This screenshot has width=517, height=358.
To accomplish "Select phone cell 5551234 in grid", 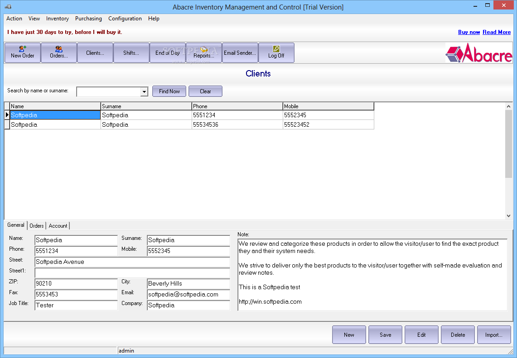I will click(x=237, y=115).
